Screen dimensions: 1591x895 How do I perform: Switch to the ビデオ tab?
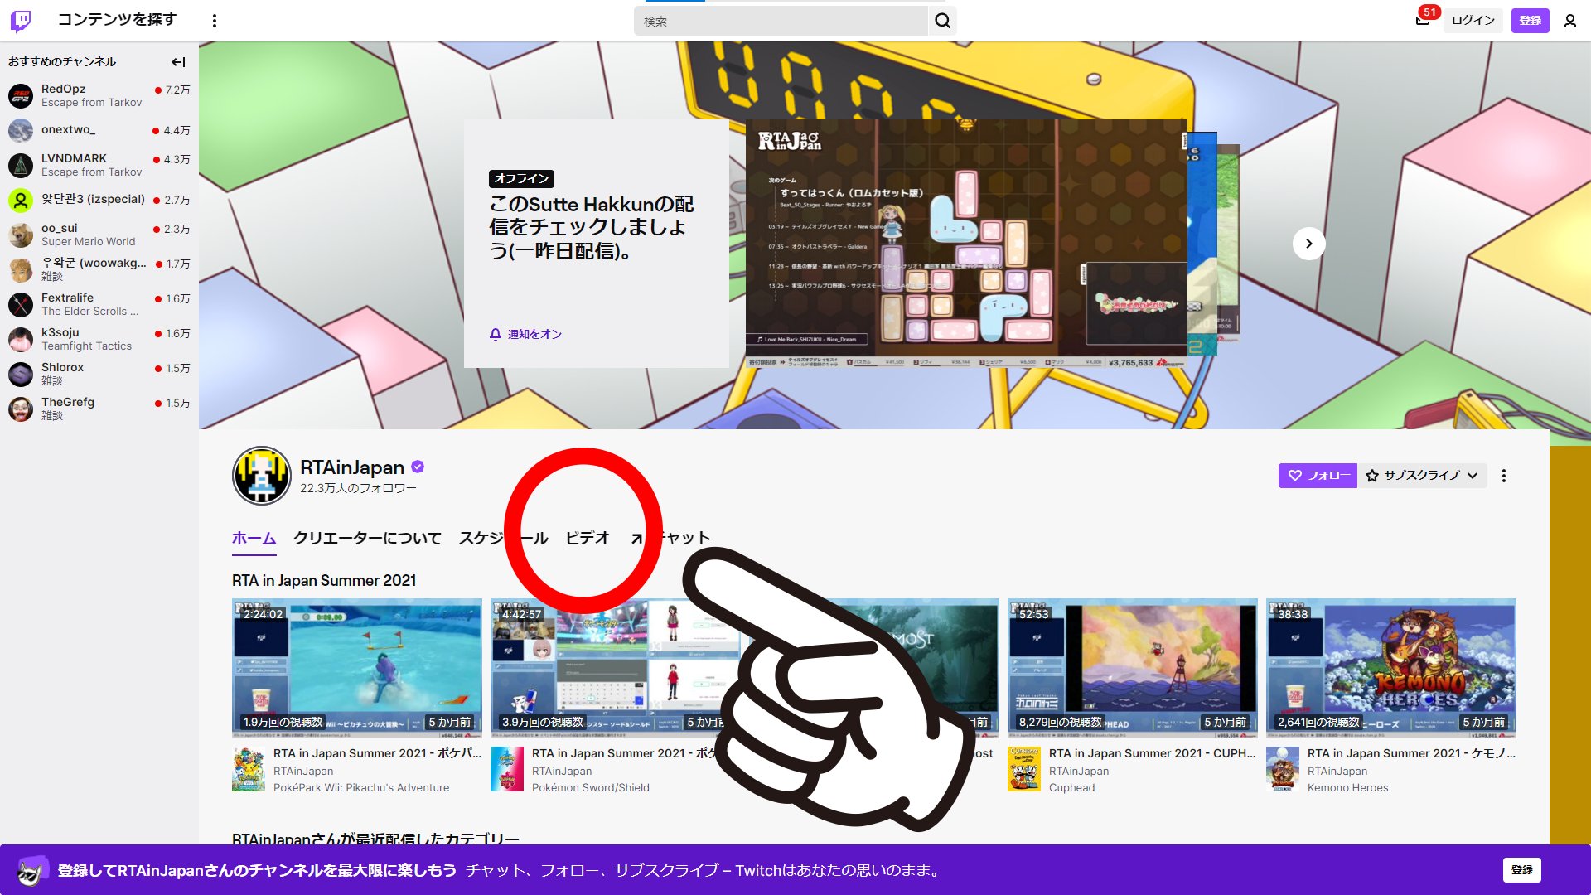pos(589,537)
